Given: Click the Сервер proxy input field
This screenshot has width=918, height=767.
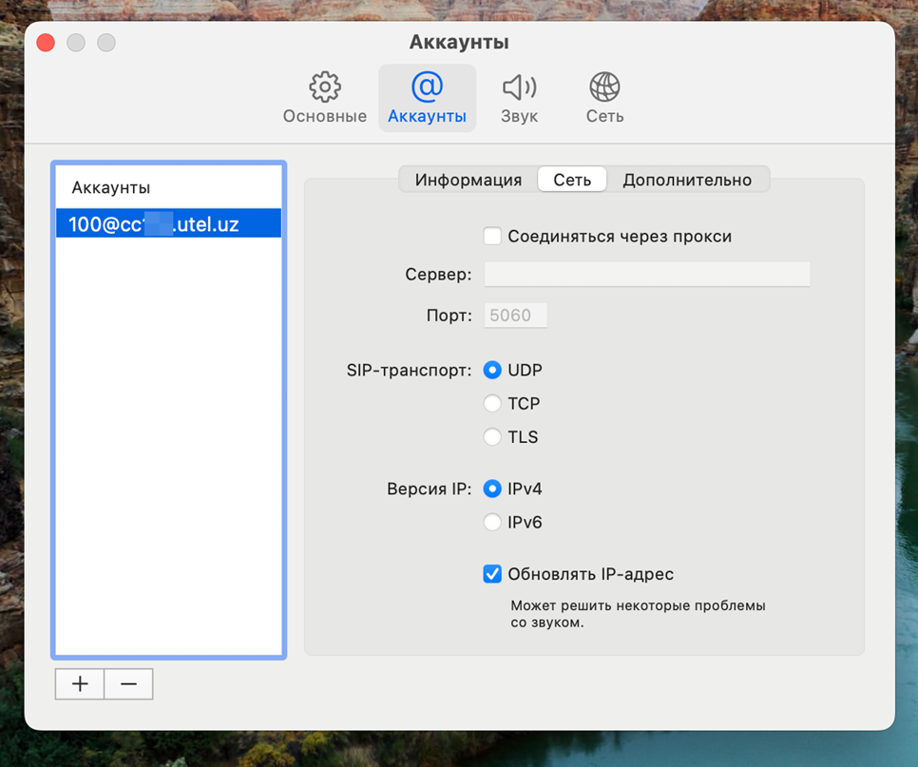Looking at the screenshot, I should [646, 275].
